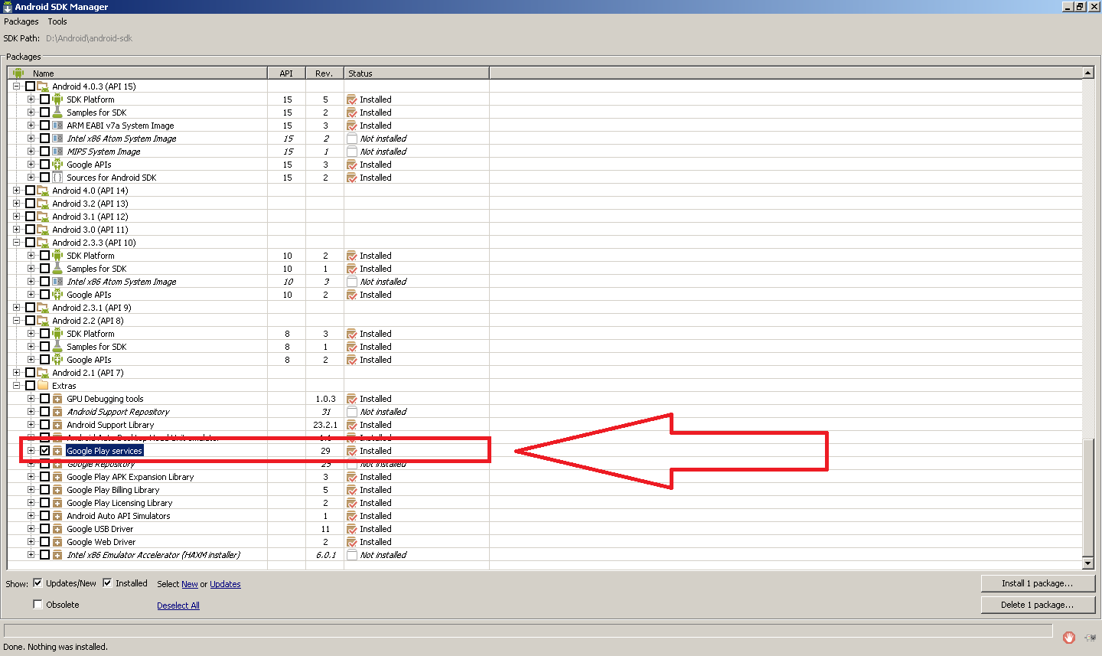Click the Sources for Android SDK icon
The height and width of the screenshot is (656, 1102).
click(x=57, y=178)
